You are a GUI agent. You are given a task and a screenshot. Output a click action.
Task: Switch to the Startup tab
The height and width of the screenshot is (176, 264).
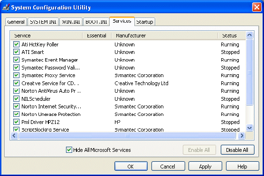click(145, 22)
